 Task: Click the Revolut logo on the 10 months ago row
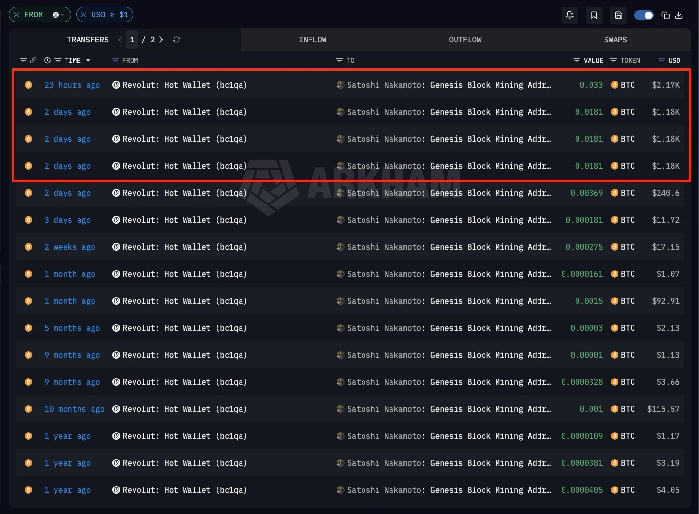click(x=116, y=409)
